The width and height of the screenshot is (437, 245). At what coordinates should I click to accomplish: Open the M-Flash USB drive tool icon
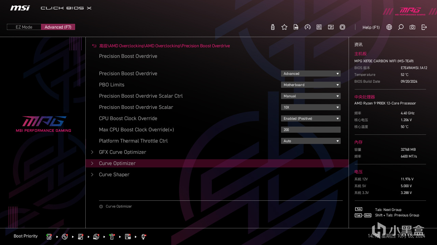click(x=272, y=27)
